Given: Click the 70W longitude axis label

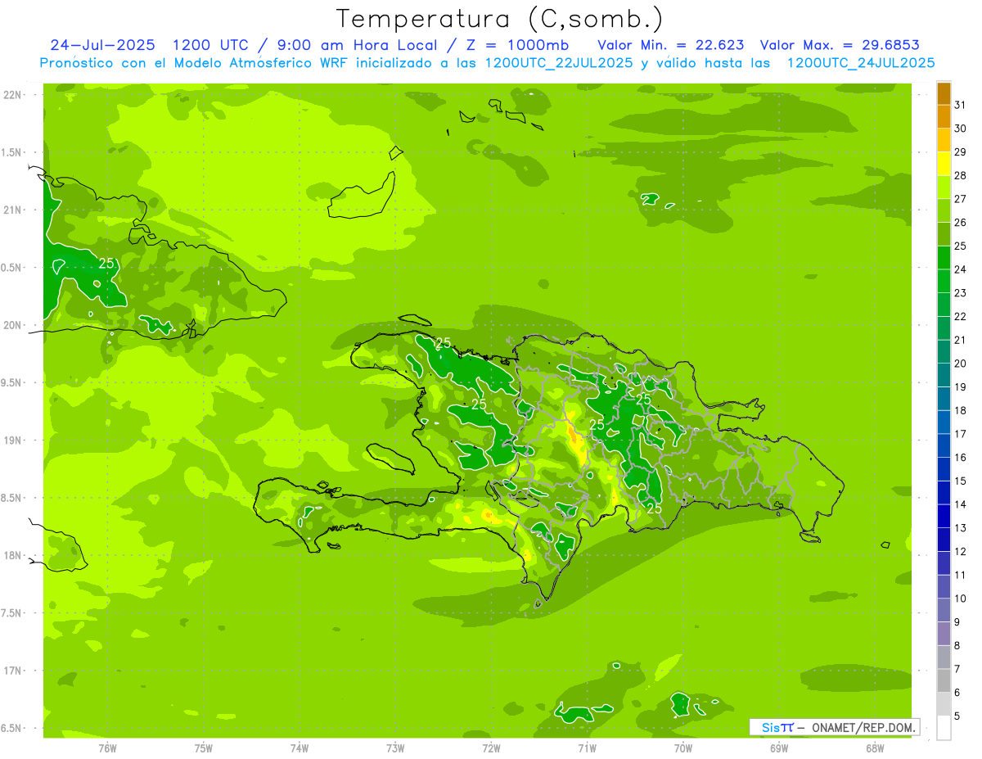Looking at the screenshot, I should [x=683, y=748].
